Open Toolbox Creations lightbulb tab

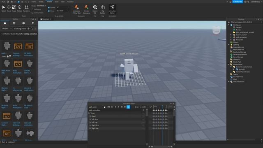(x=33, y=23)
